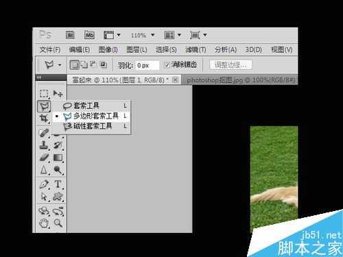Choose 多边形套索工具 from the flyout menu

click(92, 116)
